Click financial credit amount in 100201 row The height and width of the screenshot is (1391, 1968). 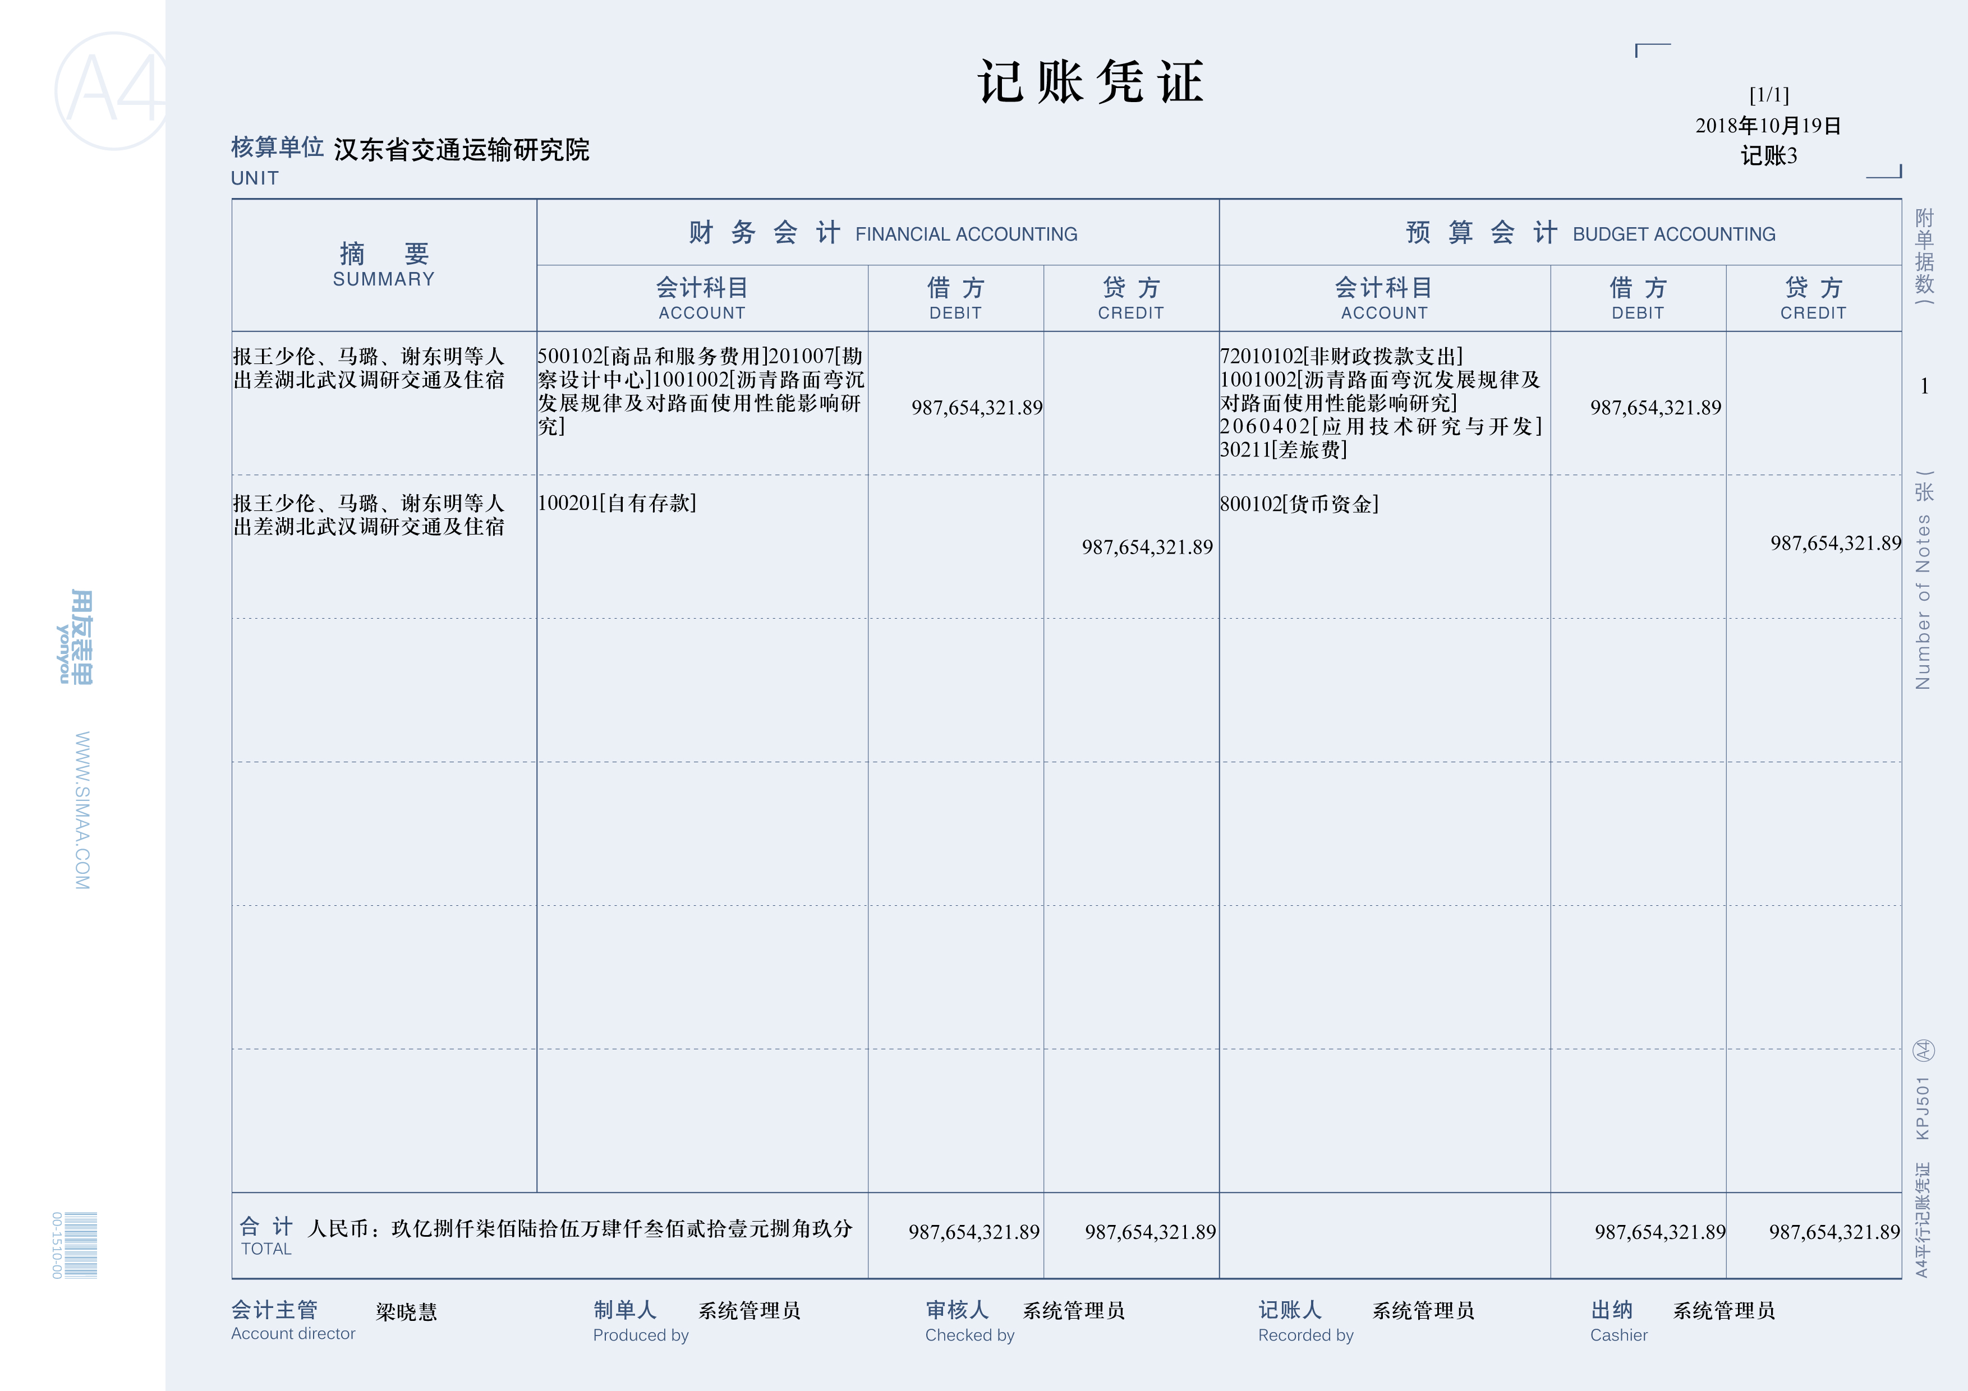(x=1147, y=547)
